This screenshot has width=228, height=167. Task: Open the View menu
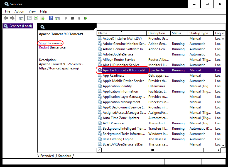coord(32,11)
